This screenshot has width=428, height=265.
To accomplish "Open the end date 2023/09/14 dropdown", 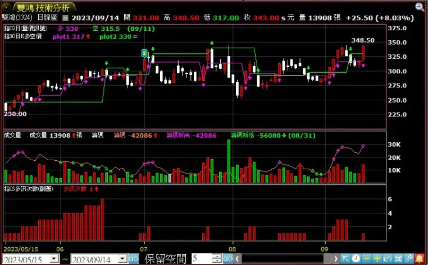I will 123,258.
